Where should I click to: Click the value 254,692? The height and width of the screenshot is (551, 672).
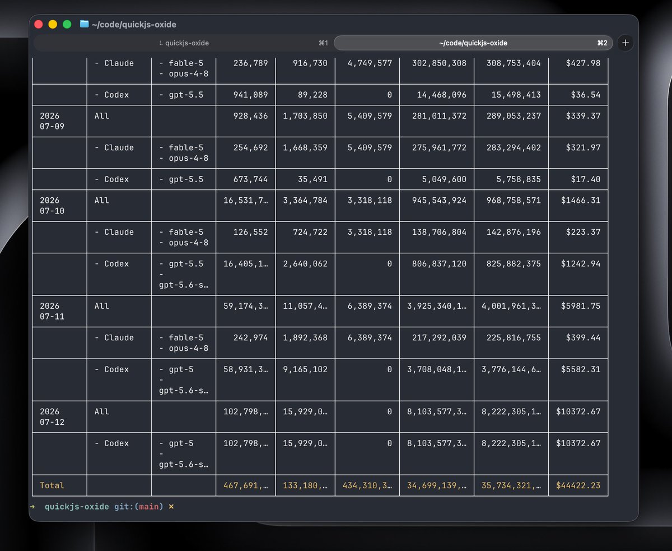(250, 147)
